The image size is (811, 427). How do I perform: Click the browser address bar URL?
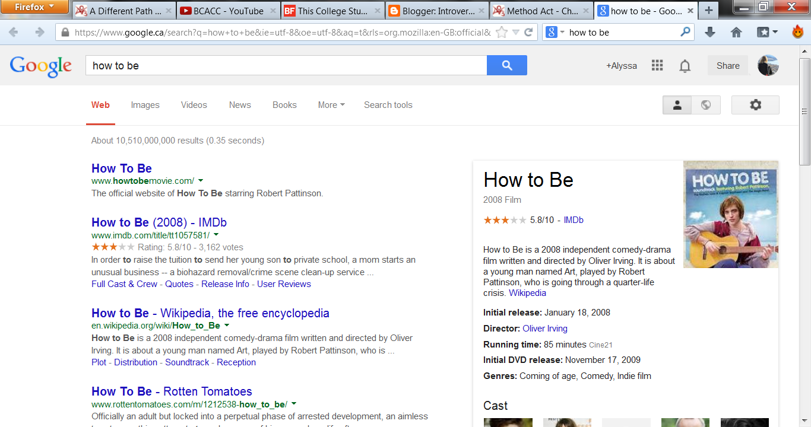point(283,33)
